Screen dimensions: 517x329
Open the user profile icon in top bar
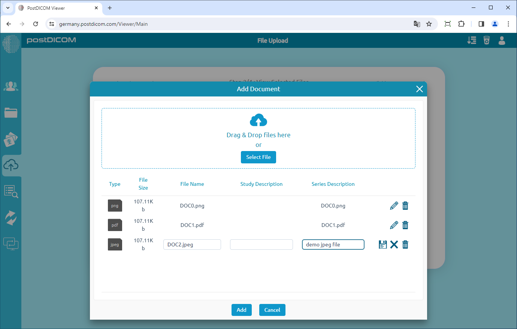click(502, 41)
